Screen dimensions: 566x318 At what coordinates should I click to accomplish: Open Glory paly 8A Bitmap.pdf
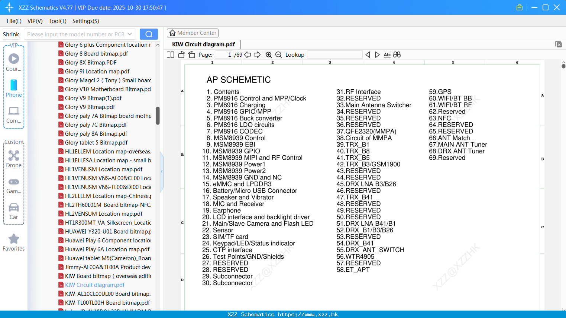click(x=96, y=134)
